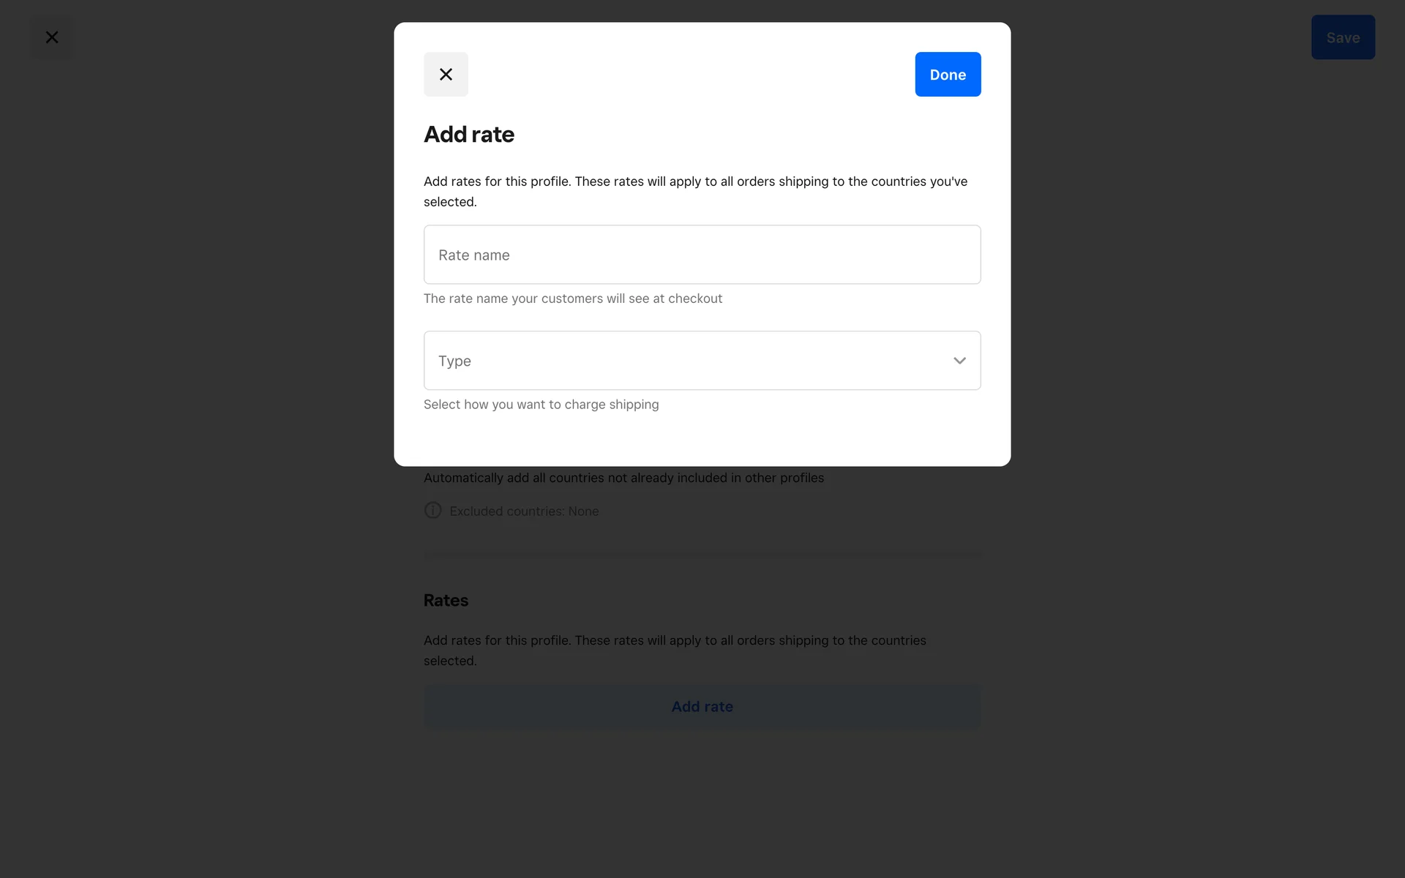The width and height of the screenshot is (1405, 878).
Task: Click the Select how to charge shipping hint
Action: (x=541, y=405)
